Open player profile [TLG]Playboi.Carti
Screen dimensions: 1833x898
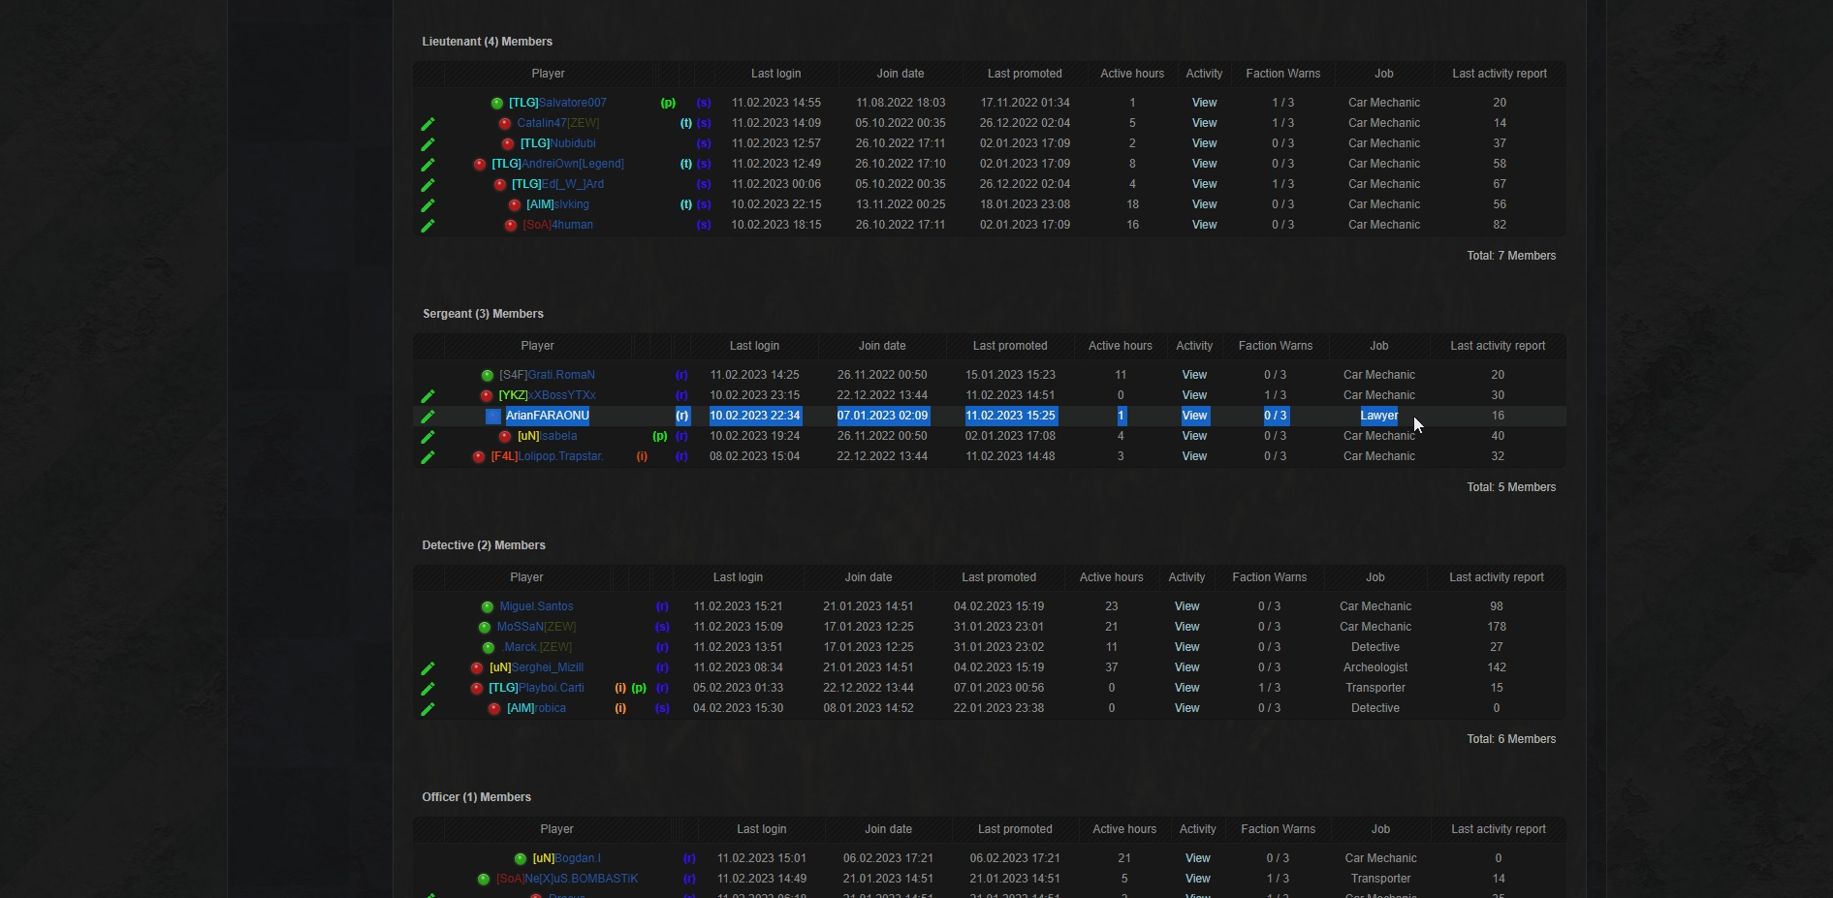[536, 688]
